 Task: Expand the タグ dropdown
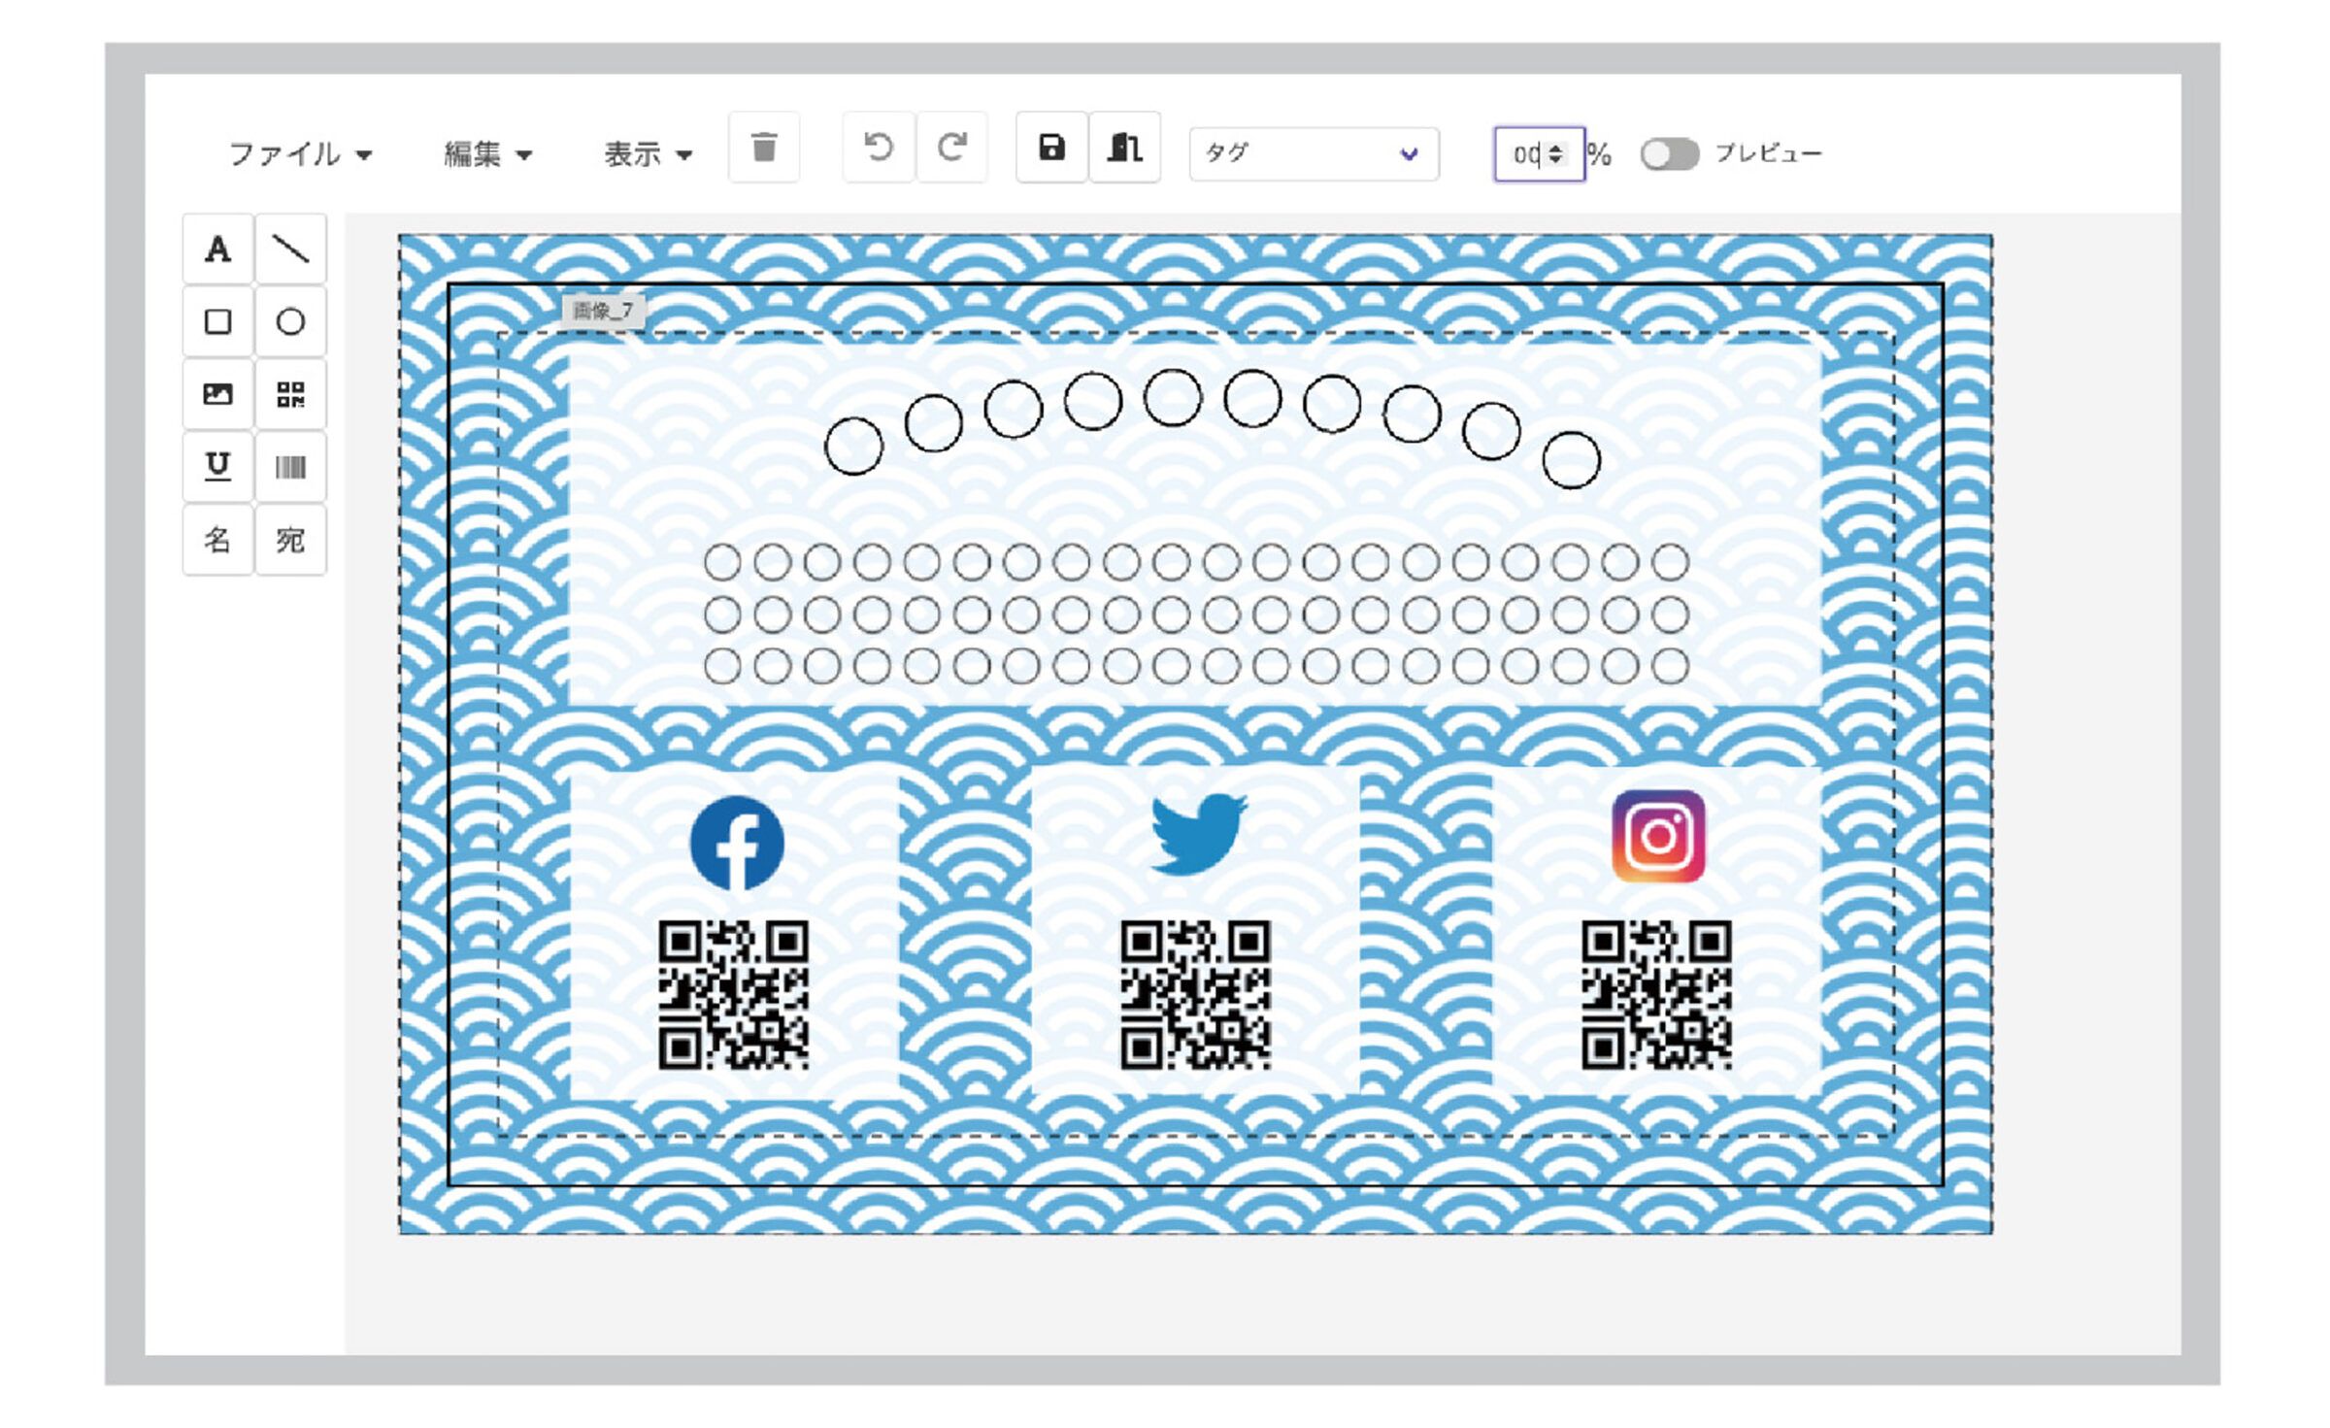tap(1314, 153)
